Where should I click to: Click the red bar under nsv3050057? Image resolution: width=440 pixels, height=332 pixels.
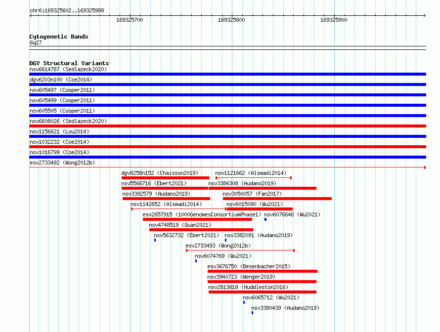pyautogui.click(x=277, y=199)
